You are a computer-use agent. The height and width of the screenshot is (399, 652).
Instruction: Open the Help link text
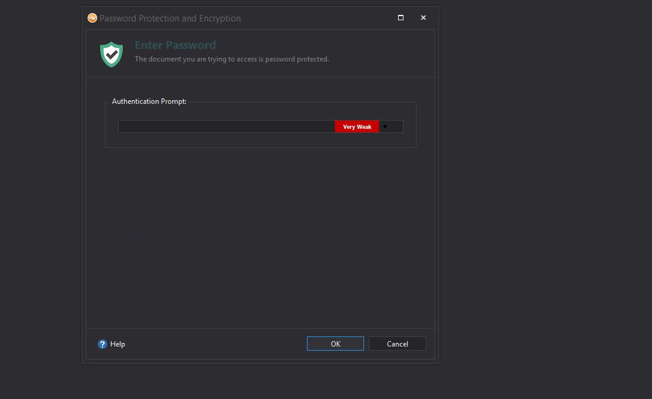pyautogui.click(x=117, y=344)
